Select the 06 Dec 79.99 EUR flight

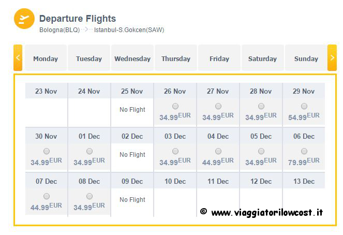pos(304,151)
